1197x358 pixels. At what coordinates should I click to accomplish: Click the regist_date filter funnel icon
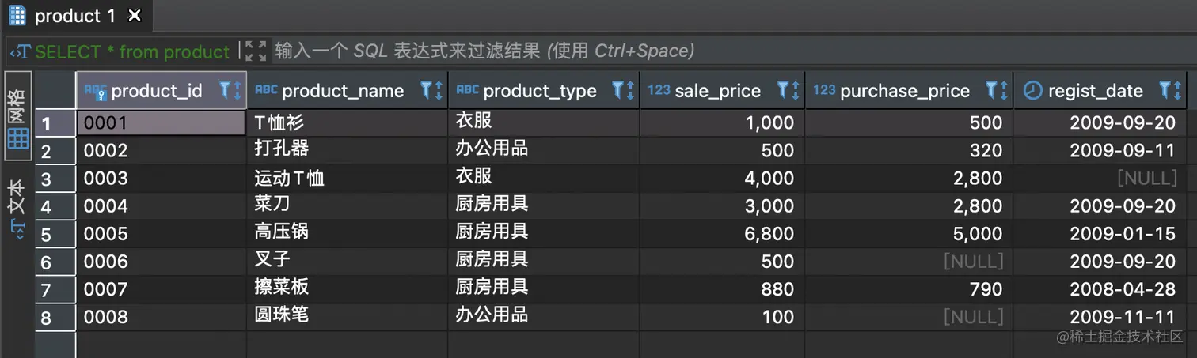1165,90
